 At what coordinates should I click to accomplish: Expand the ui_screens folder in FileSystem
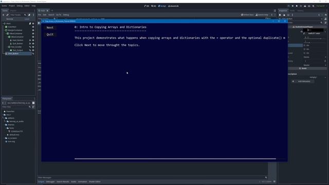(x=5, y=138)
